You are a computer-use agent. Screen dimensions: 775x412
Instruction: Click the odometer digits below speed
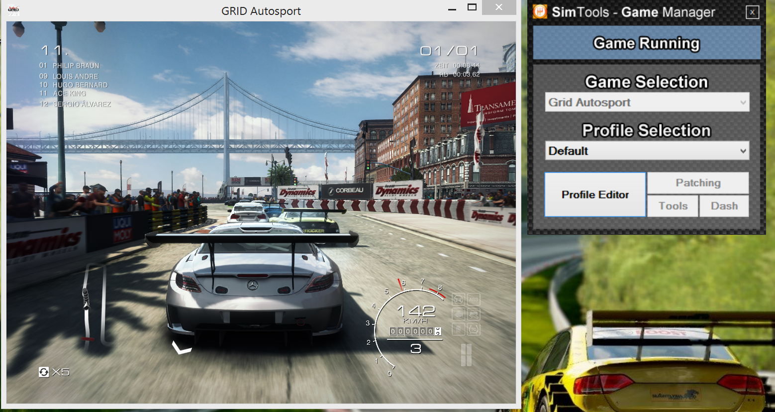coord(415,331)
